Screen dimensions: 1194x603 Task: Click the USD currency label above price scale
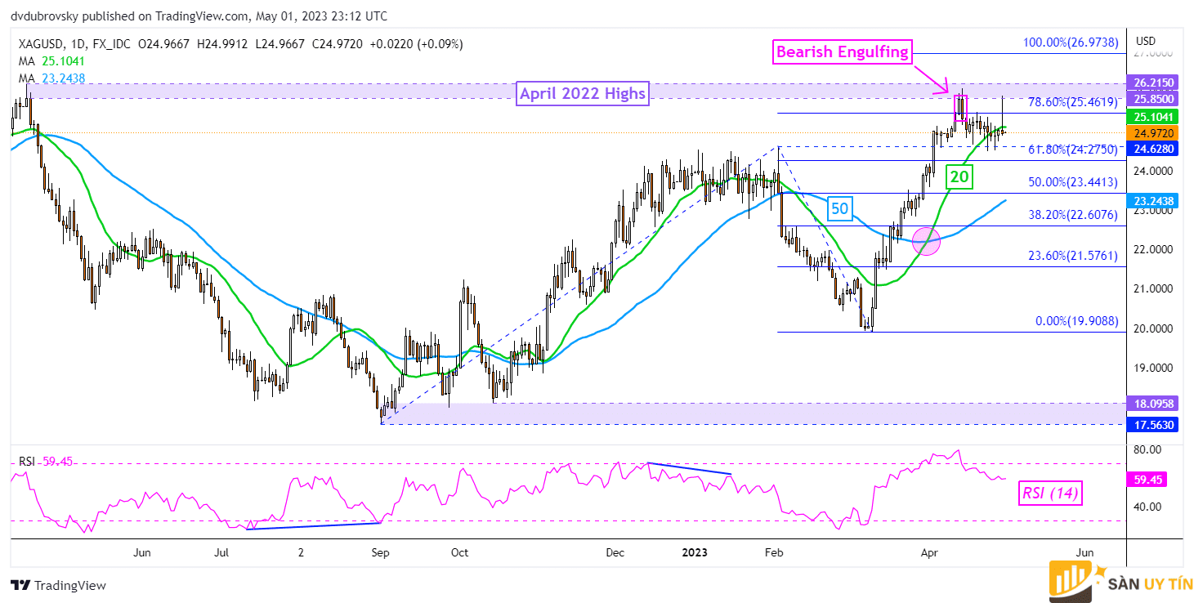tap(1146, 41)
